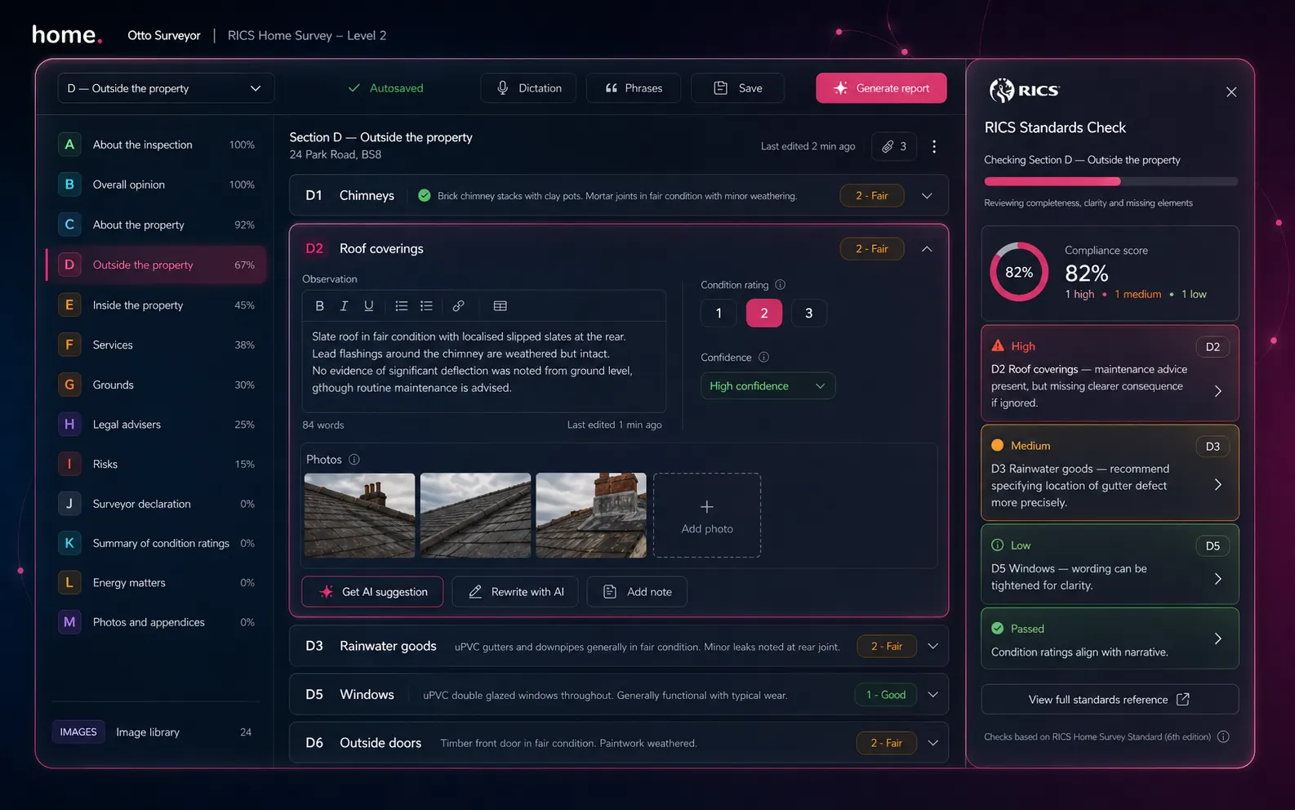Viewport: 1295px width, 810px height.
Task: Click the Bold formatting icon
Action: (x=319, y=306)
